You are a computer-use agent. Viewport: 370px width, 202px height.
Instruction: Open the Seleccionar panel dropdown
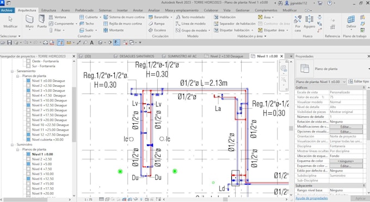pyautogui.click(x=10, y=36)
